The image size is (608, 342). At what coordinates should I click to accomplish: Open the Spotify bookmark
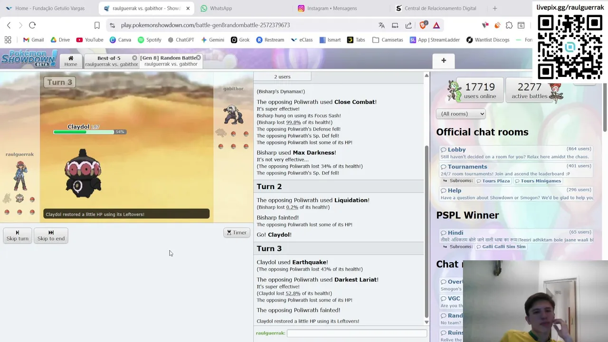149,40
